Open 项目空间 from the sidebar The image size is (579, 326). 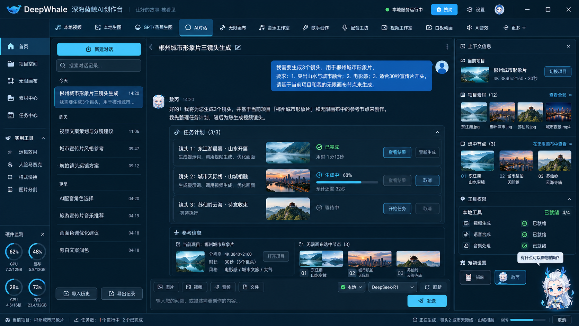click(x=25, y=64)
